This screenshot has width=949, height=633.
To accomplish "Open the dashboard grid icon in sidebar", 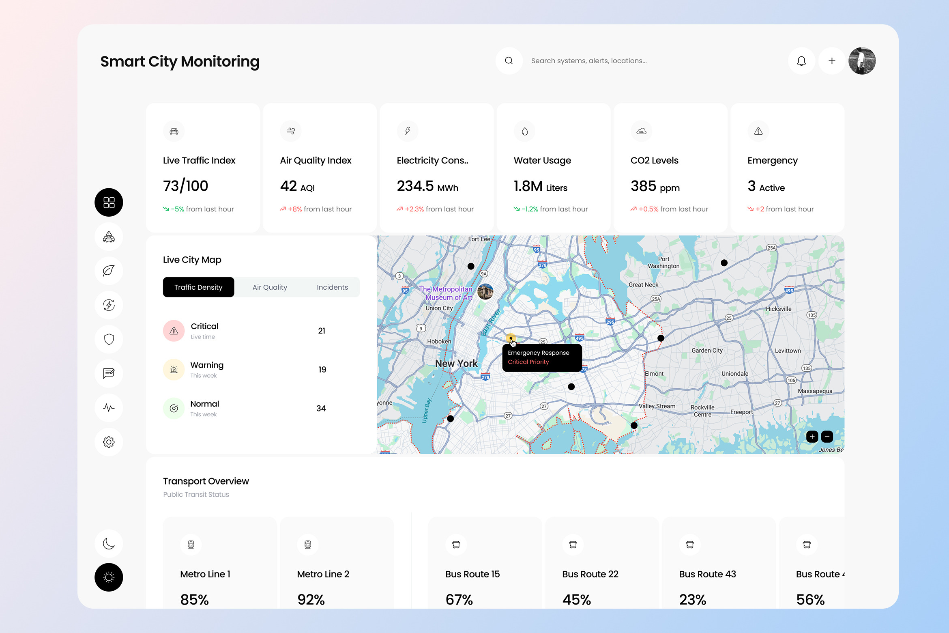I will tap(109, 202).
